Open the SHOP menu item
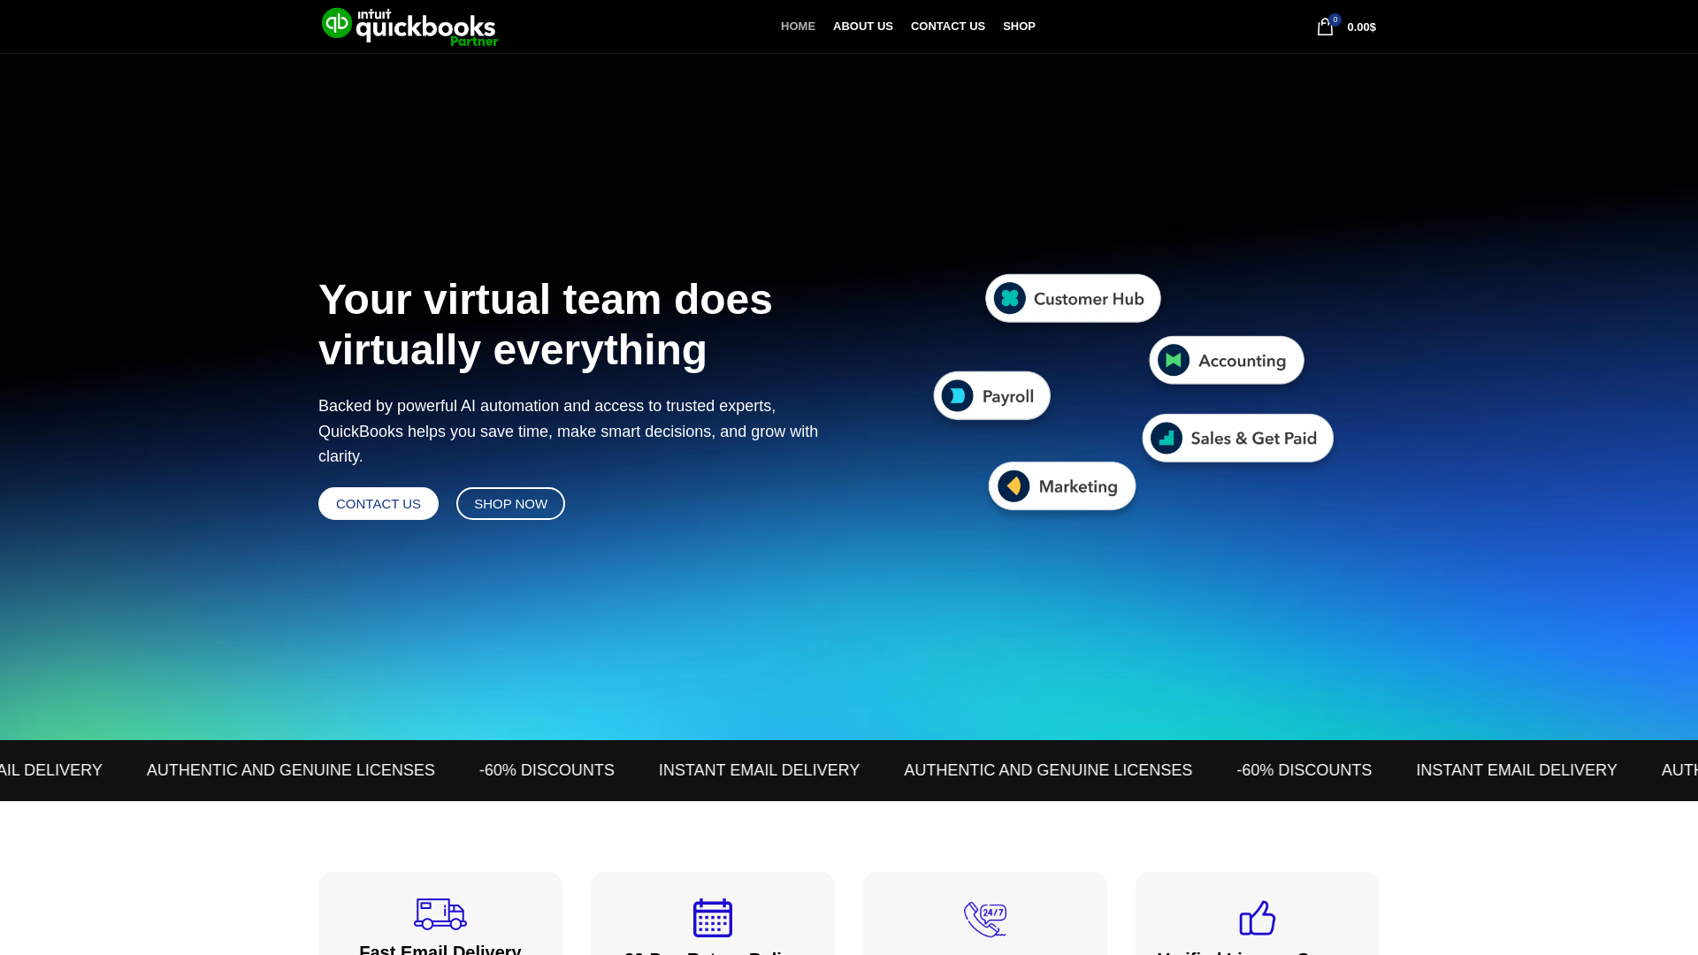This screenshot has height=955, width=1698. pos(1019,27)
